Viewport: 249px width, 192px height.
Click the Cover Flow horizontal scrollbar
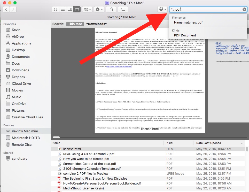(56, 137)
